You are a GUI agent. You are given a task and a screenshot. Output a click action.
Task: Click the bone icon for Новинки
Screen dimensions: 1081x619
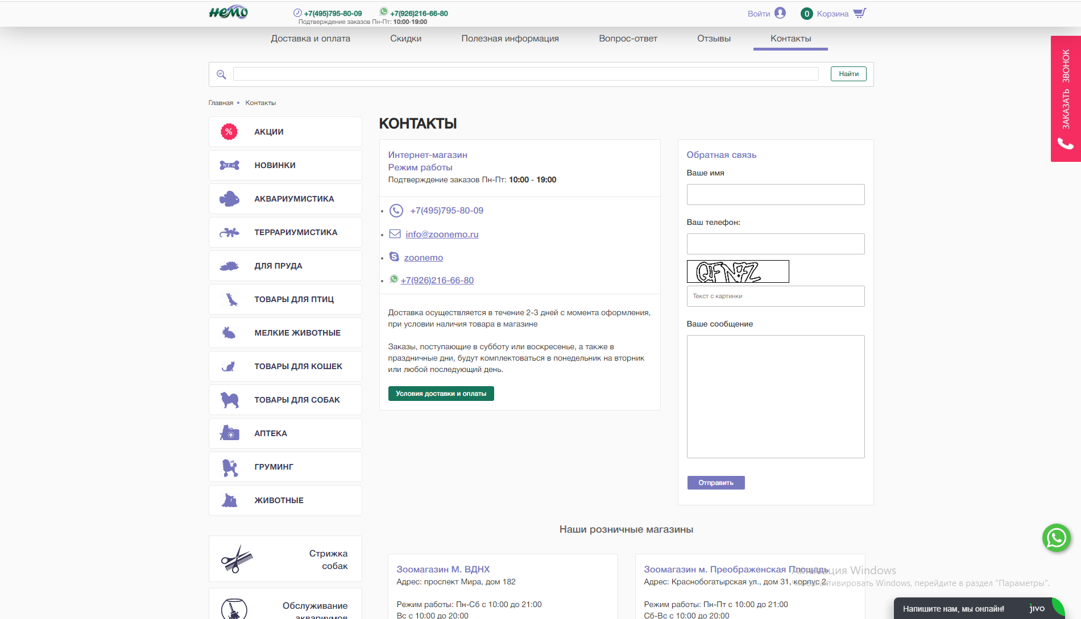click(229, 165)
